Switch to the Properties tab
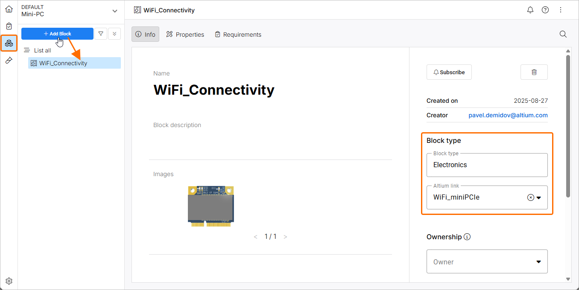The width and height of the screenshot is (579, 290). [185, 35]
